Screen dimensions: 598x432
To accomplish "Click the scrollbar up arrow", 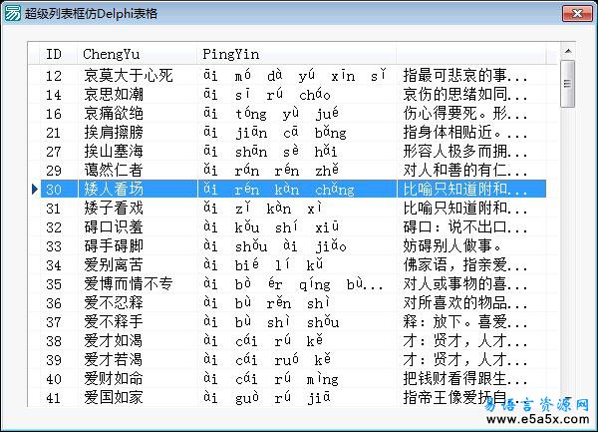I will coord(567,52).
